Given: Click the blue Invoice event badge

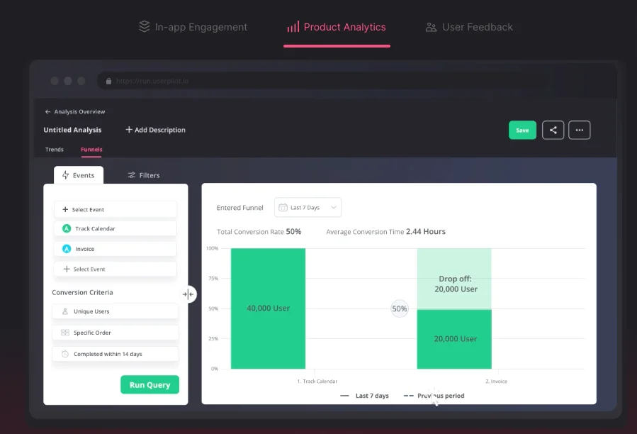Looking at the screenshot, I should [67, 248].
